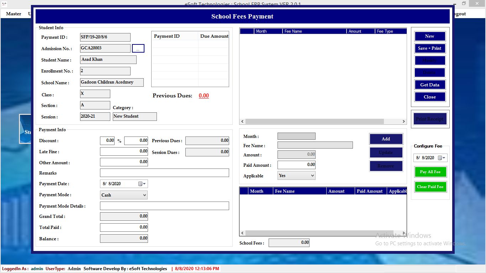Click the admin username in the status bar
The height and width of the screenshot is (273, 486).
(37, 269)
